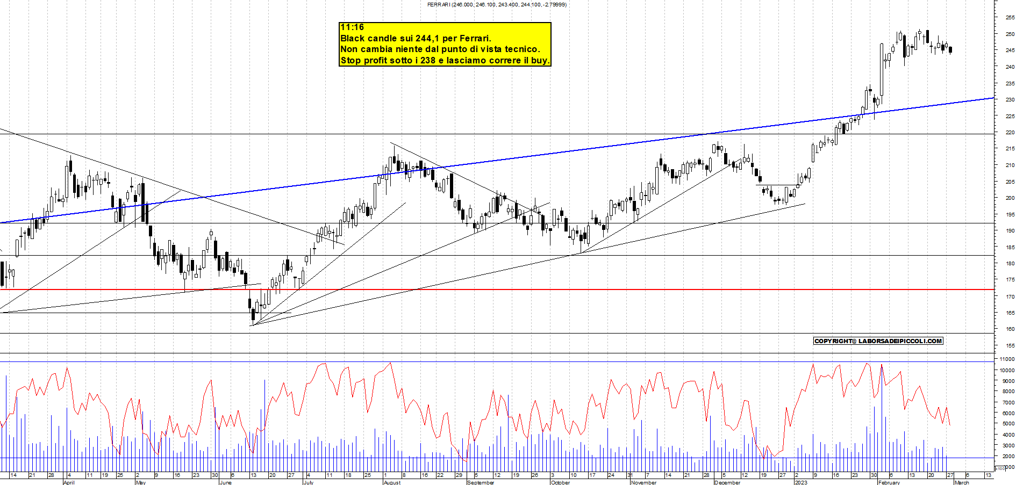Click 'Black candle sui 244,1 per Ferrari.' line
The width and height of the screenshot is (1016, 485).
pos(416,38)
